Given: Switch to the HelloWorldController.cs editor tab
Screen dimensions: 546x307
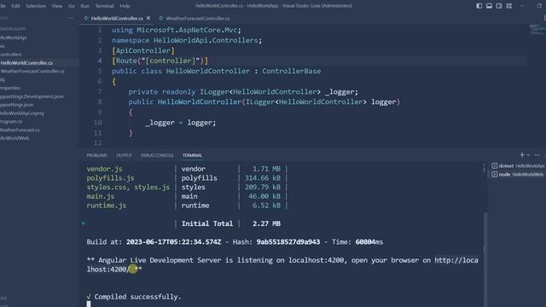Looking at the screenshot, I should coord(117,19).
